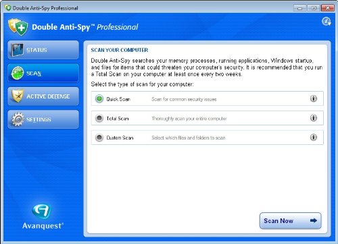Open the STATUS tab label
Image resolution: width=338 pixels, height=244 pixels.
pos(37,50)
